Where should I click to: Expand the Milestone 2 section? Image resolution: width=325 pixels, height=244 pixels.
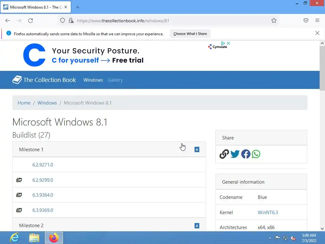point(109,225)
